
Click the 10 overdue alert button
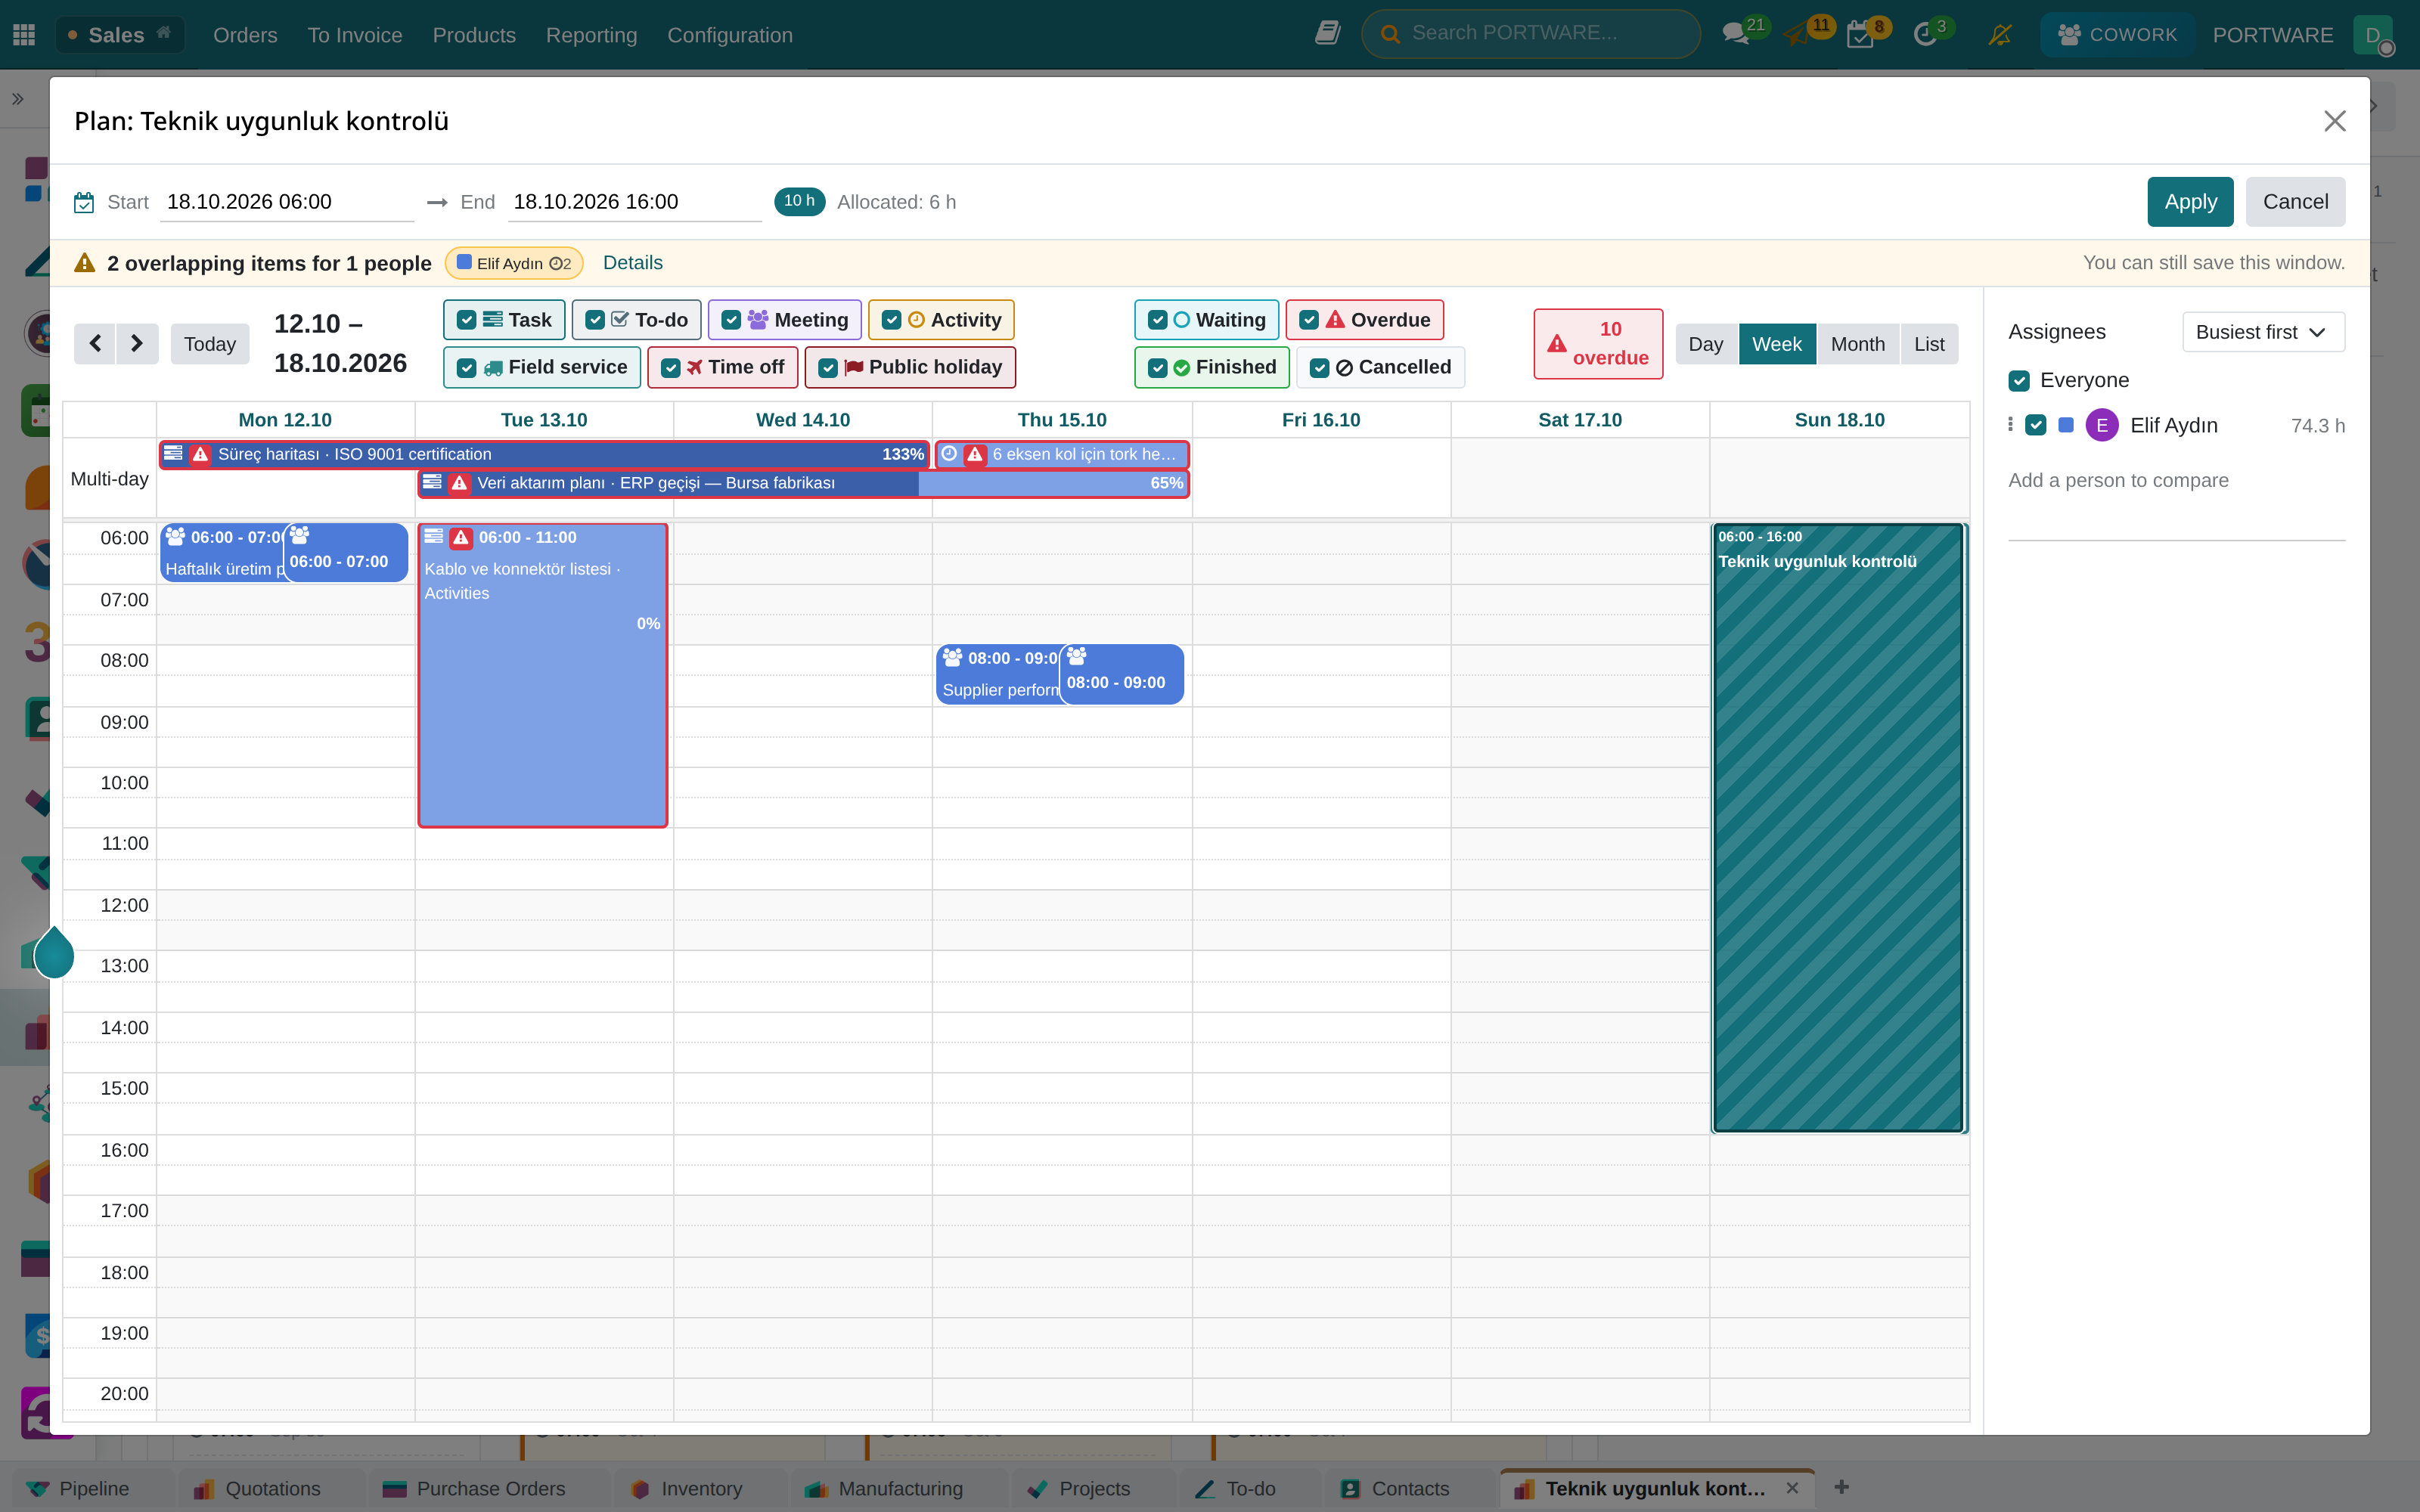[x=1598, y=344]
